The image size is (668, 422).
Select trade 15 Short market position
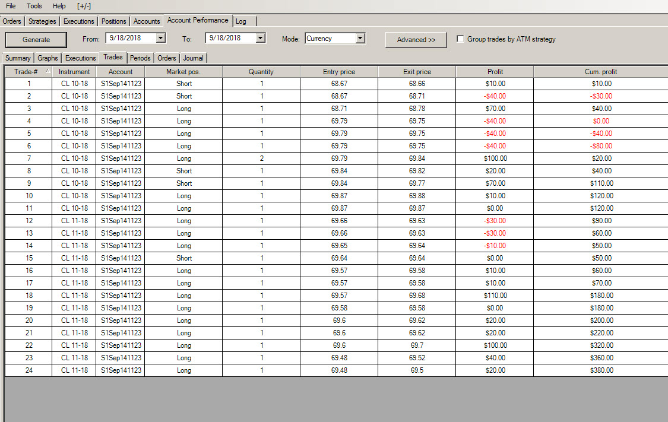point(183,258)
